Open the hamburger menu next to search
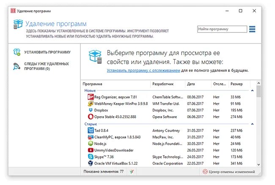This screenshot has width=275, height=185. tap(252, 29)
